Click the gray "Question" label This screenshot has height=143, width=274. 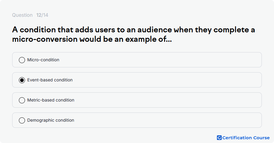coord(22,15)
